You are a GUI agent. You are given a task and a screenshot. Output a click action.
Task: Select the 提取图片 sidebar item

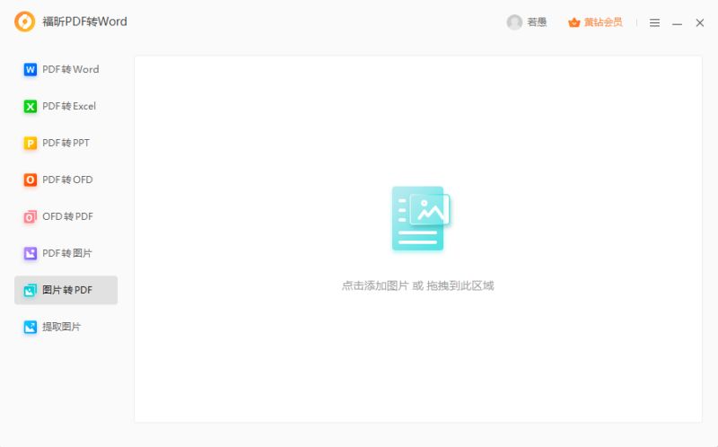[66, 327]
